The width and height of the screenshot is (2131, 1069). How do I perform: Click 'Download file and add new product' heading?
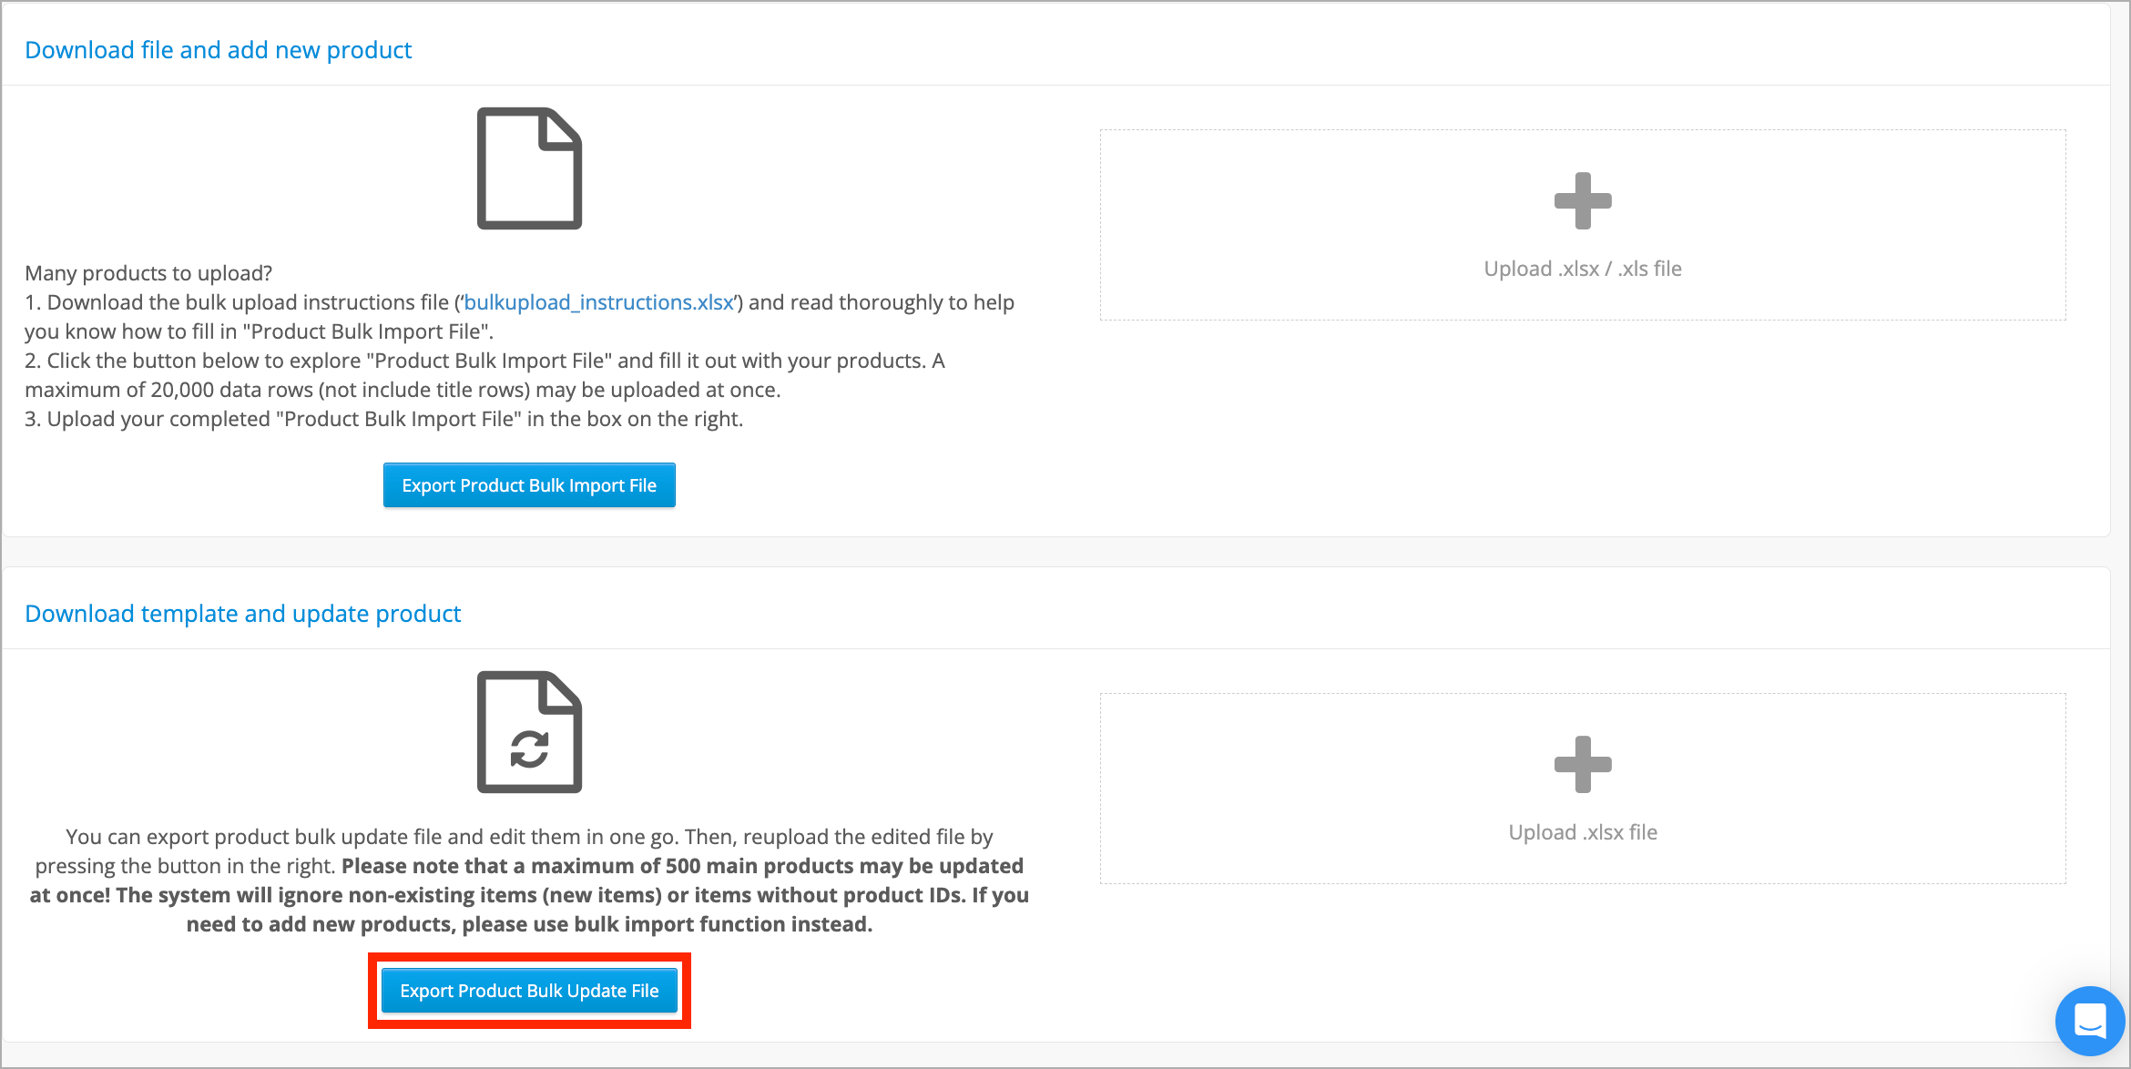point(219,50)
